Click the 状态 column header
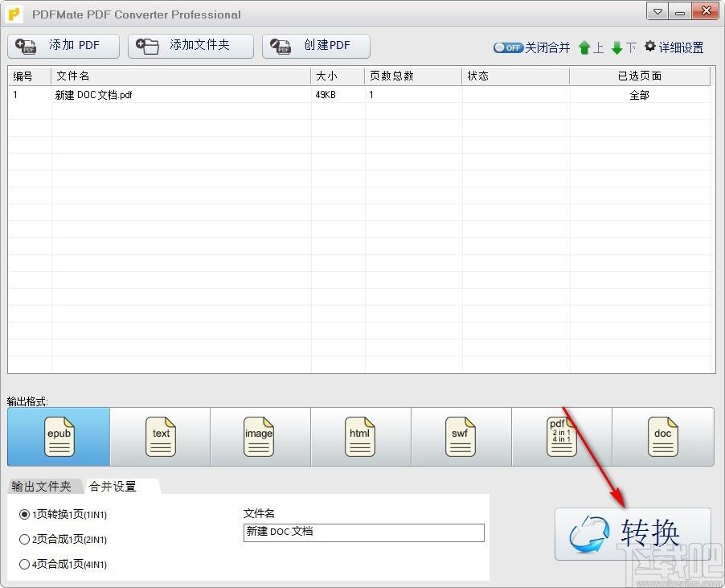This screenshot has height=588, width=725. (x=515, y=76)
